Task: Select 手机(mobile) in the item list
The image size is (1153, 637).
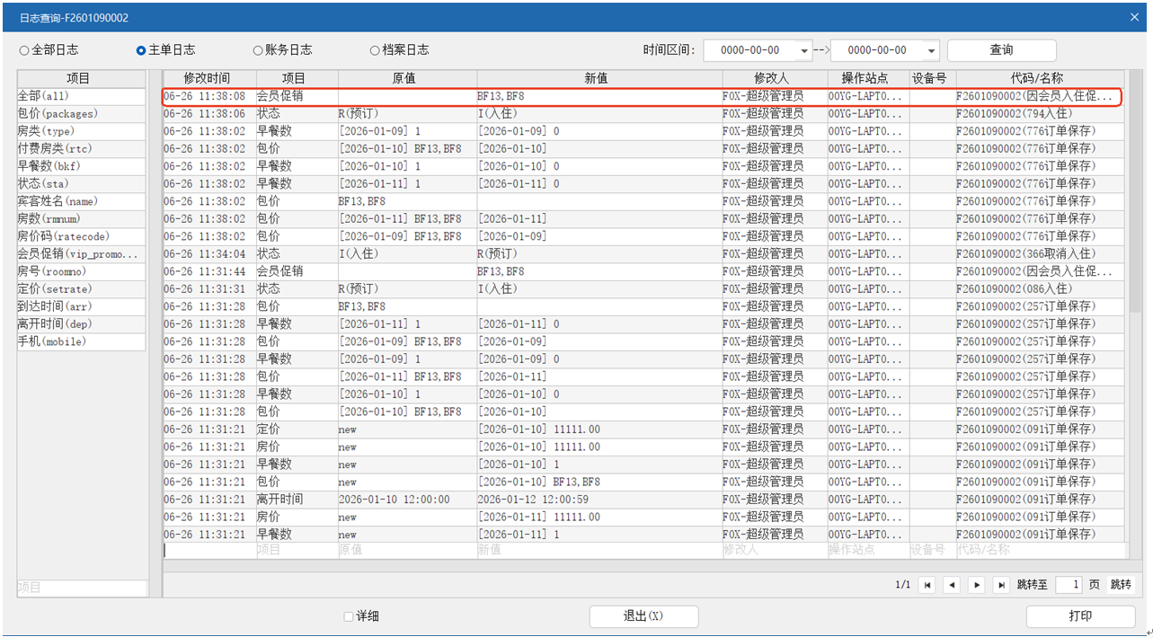Action: pyautogui.click(x=81, y=341)
